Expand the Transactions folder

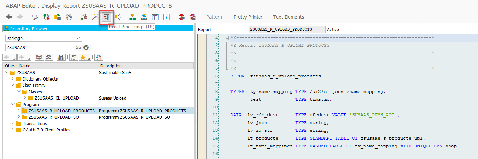13,123
